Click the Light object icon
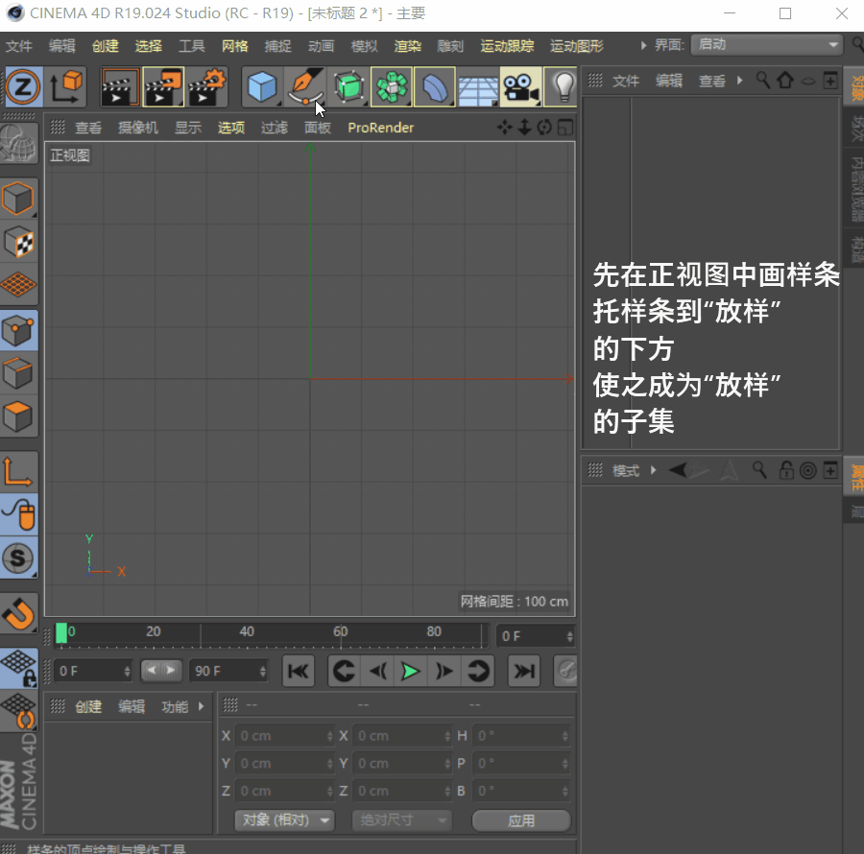This screenshot has width=864, height=854. click(x=564, y=87)
